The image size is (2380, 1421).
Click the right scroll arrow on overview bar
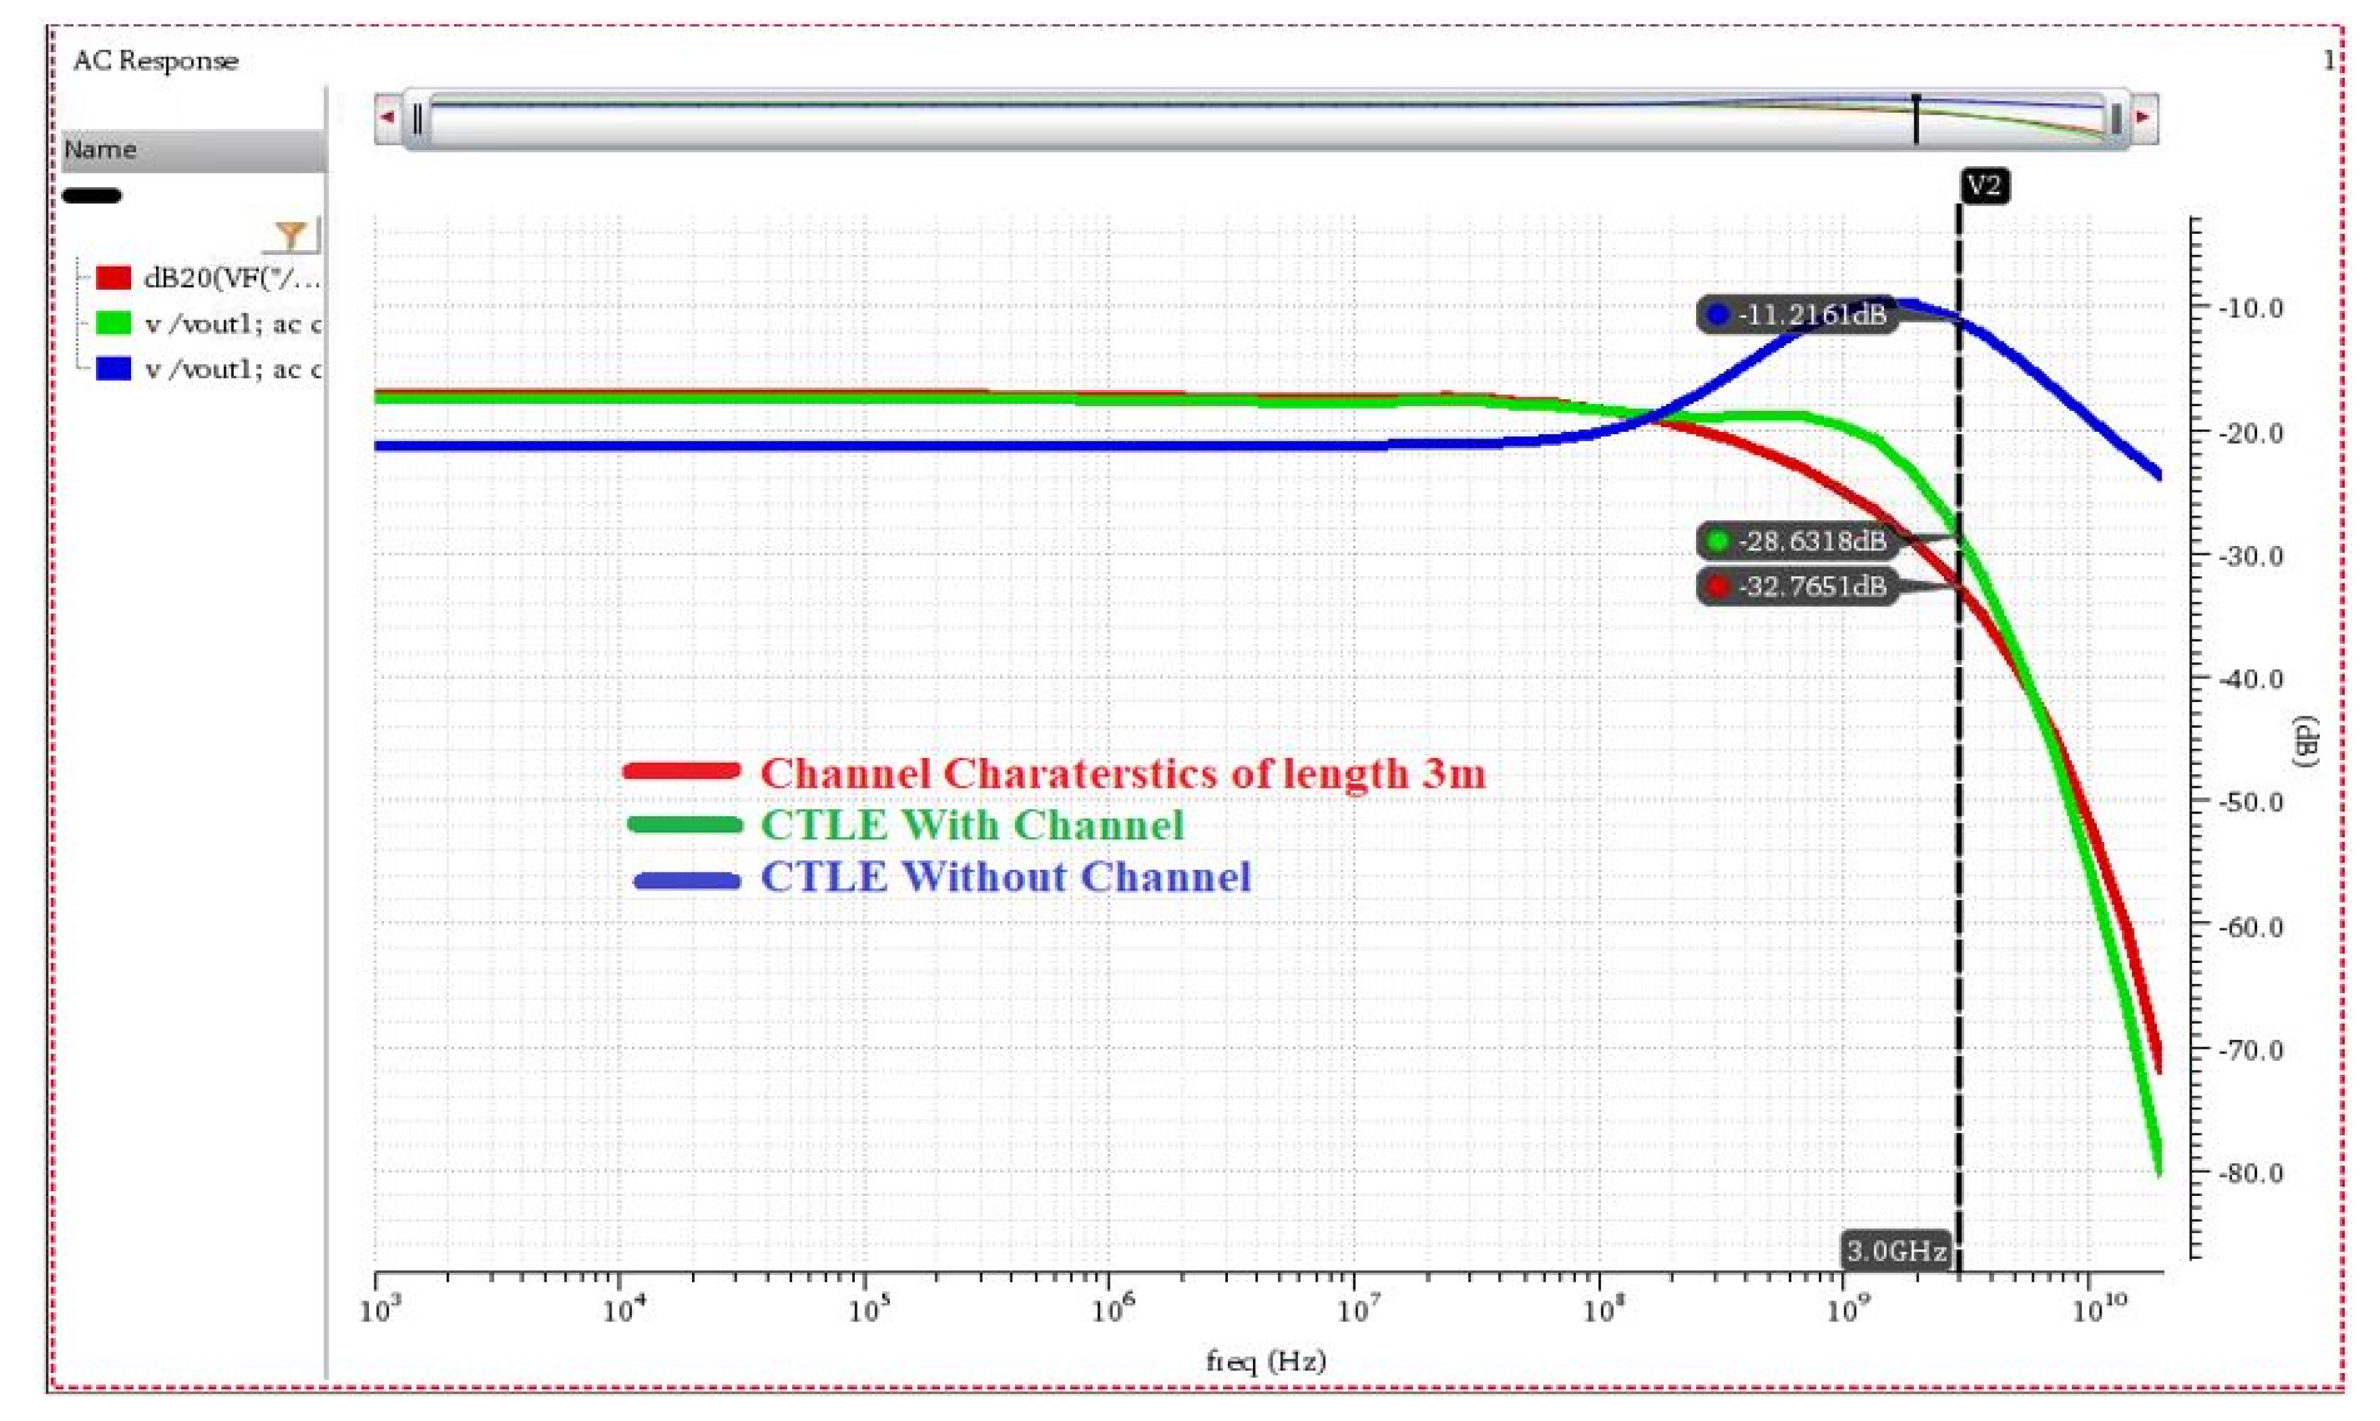[x=2143, y=118]
